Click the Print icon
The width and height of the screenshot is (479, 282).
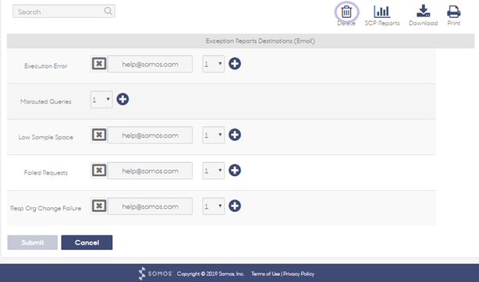453,12
